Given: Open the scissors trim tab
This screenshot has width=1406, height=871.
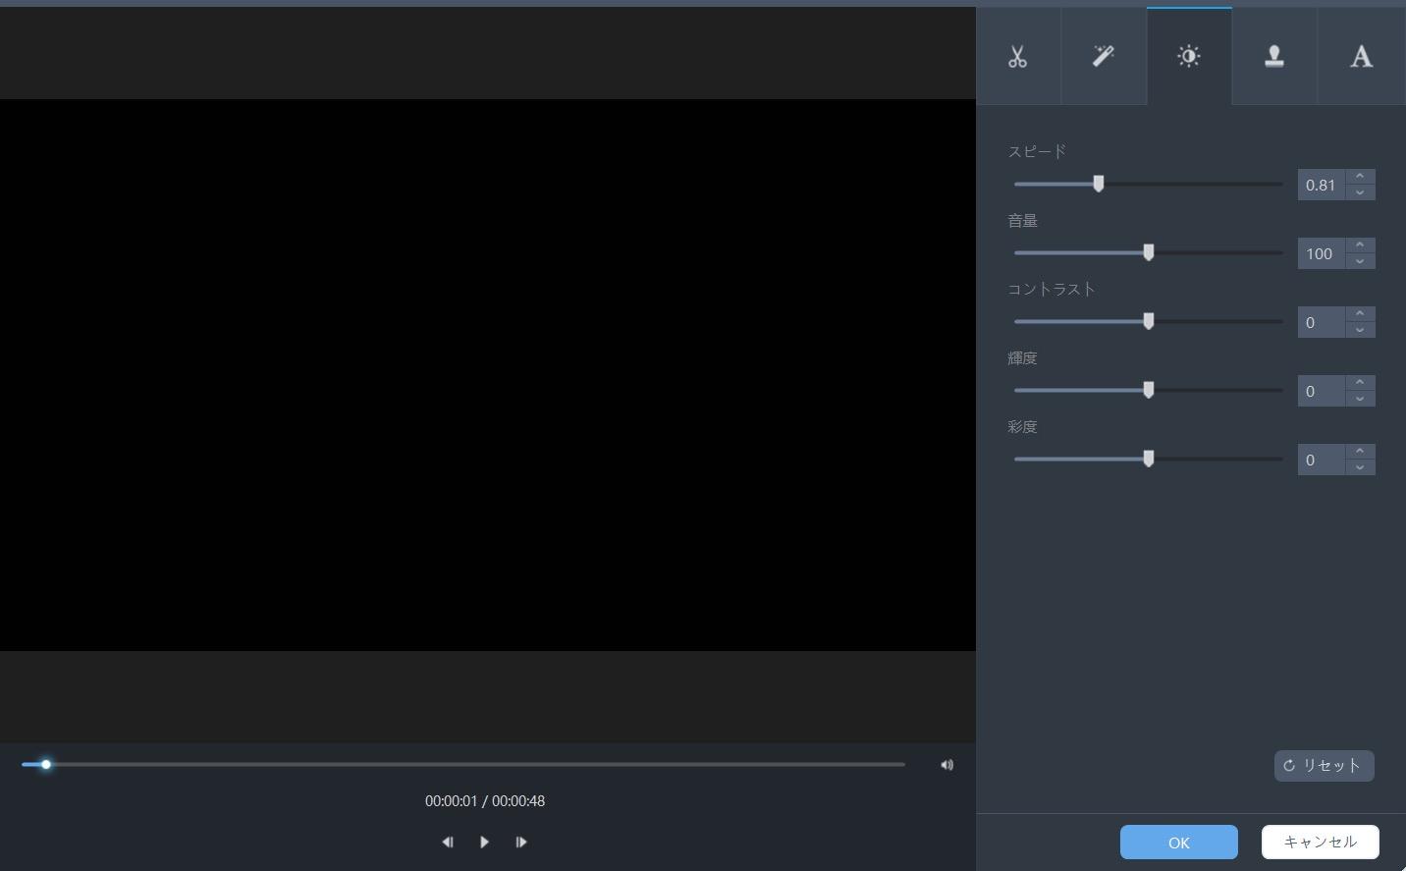Looking at the screenshot, I should pos(1018,56).
